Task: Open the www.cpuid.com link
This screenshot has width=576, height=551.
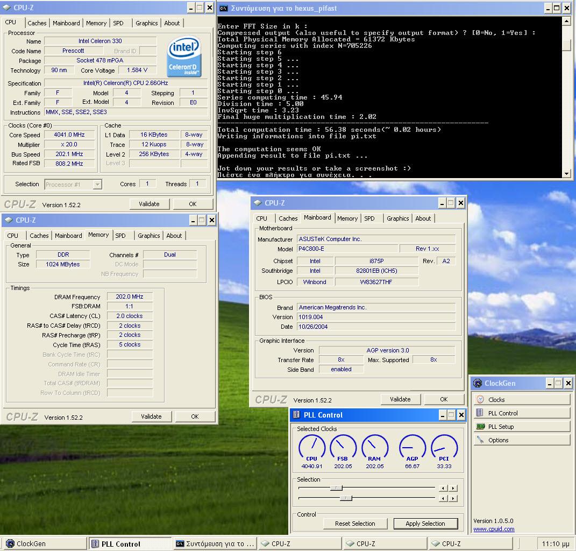Action: (x=494, y=529)
